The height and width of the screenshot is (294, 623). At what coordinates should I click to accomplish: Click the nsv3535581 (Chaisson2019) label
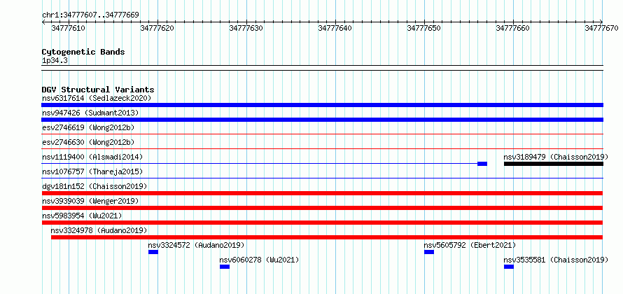(556, 260)
